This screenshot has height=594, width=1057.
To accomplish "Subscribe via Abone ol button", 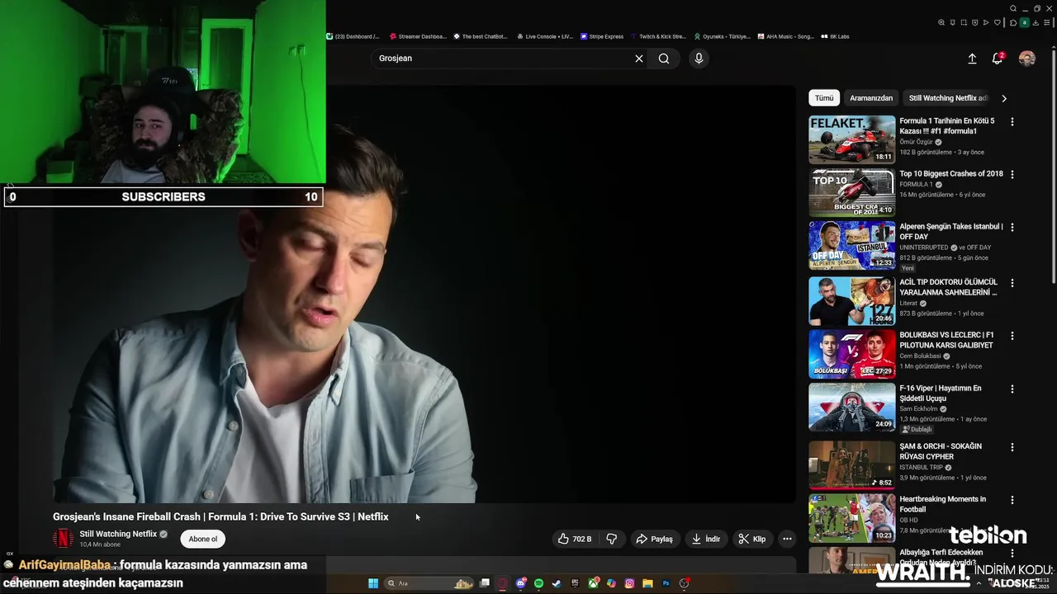I will [x=203, y=539].
